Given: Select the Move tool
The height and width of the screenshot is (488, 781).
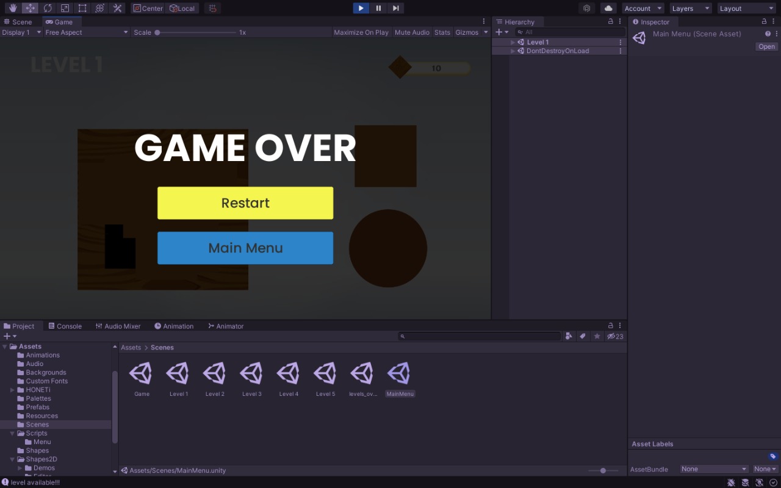Looking at the screenshot, I should (29, 8).
